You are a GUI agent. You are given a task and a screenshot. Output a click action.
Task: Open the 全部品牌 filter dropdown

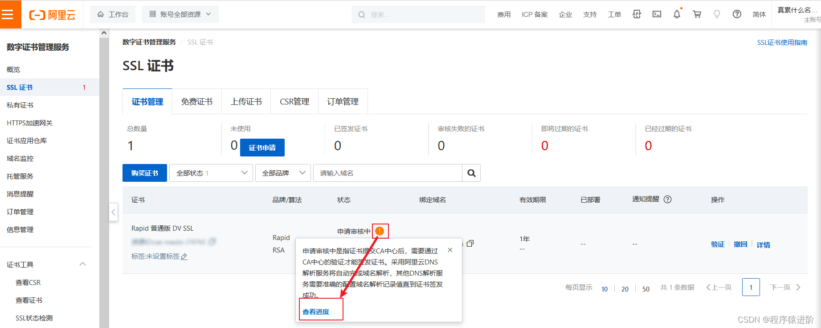pos(283,173)
